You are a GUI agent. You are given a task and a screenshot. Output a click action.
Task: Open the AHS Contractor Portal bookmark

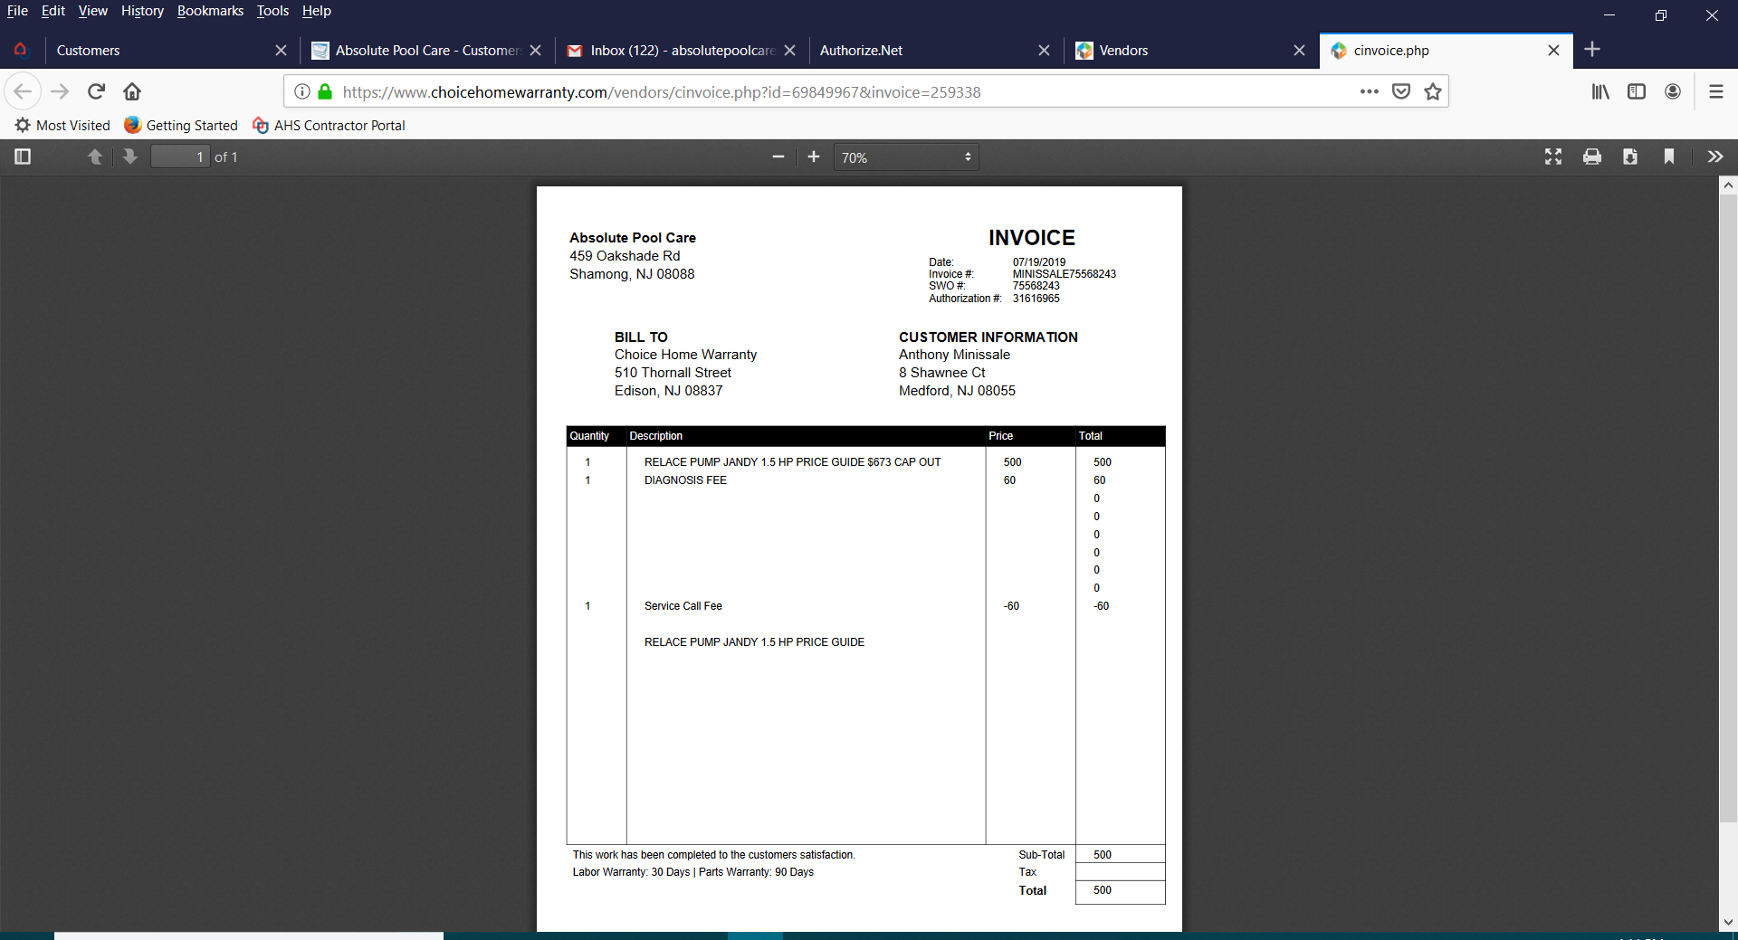click(x=329, y=126)
